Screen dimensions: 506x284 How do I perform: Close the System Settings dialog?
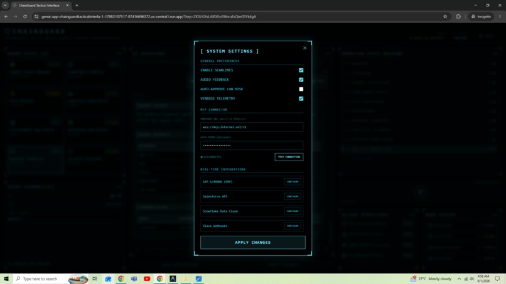click(x=304, y=48)
